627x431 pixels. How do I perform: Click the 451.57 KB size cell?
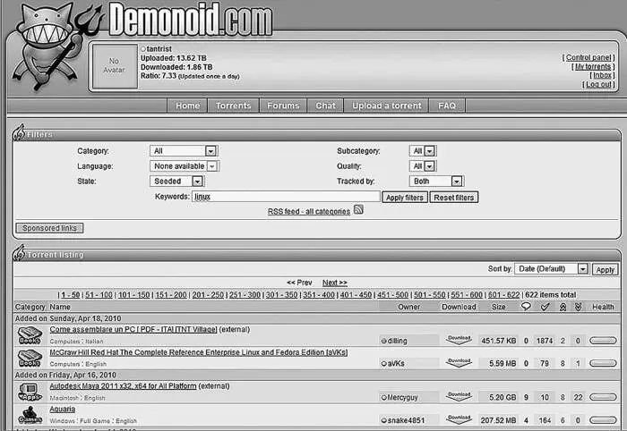(x=498, y=341)
